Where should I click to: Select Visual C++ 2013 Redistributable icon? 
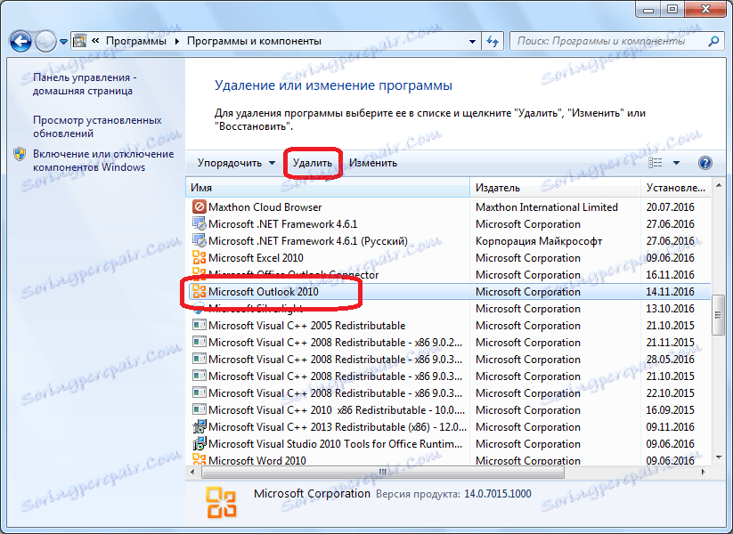point(200,426)
